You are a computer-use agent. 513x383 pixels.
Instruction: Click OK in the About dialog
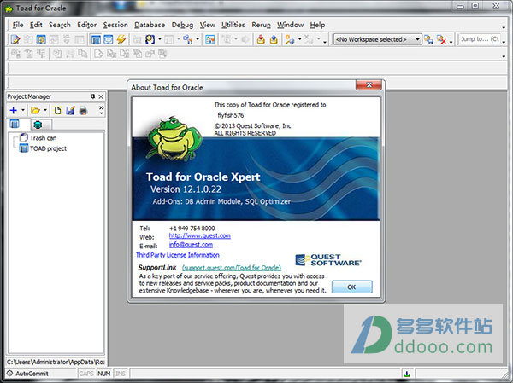pyautogui.click(x=351, y=287)
